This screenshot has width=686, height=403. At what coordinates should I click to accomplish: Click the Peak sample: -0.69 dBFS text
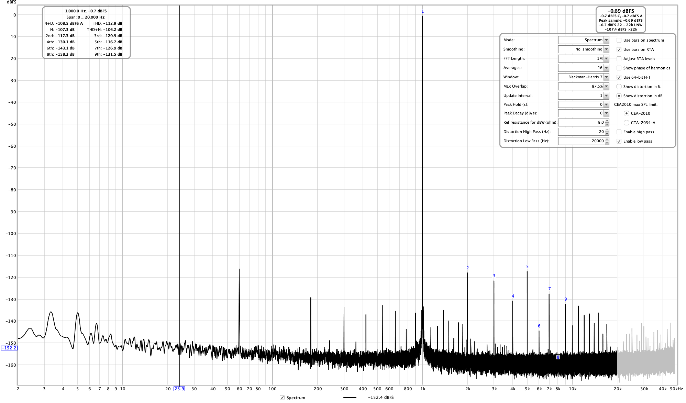tap(621, 20)
